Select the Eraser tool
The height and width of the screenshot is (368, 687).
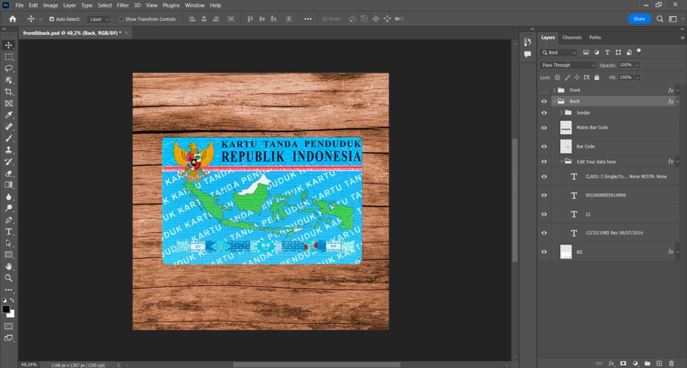pos(8,173)
